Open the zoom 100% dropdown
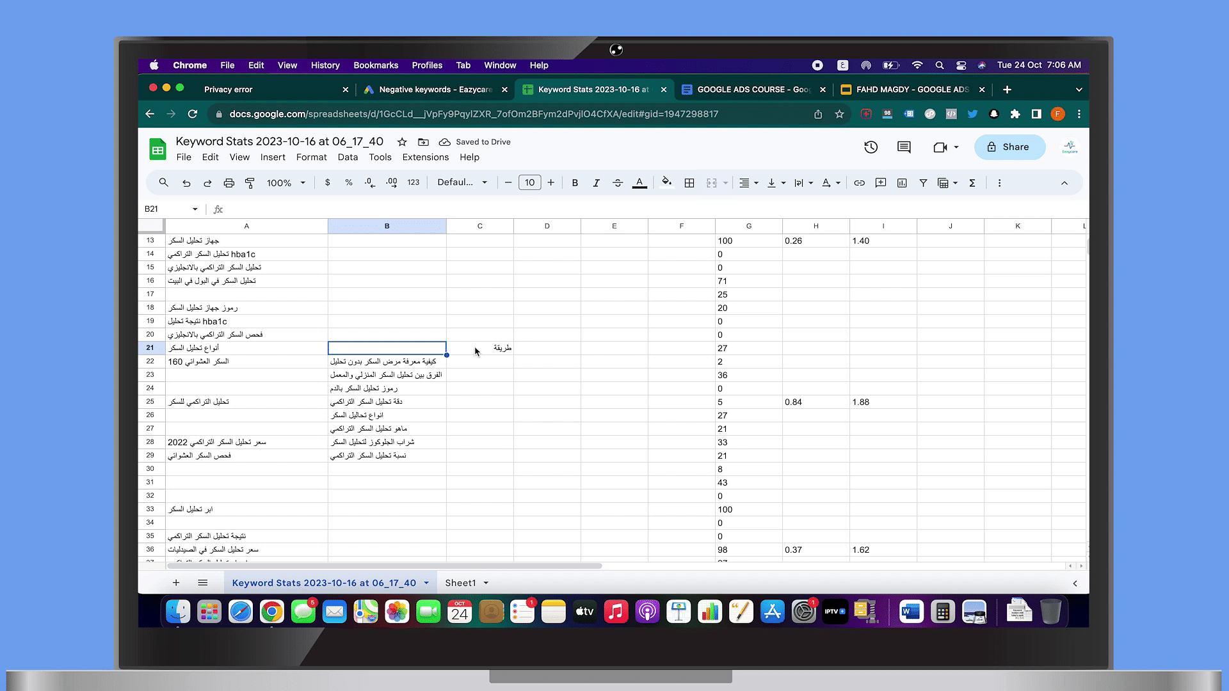 (x=286, y=183)
